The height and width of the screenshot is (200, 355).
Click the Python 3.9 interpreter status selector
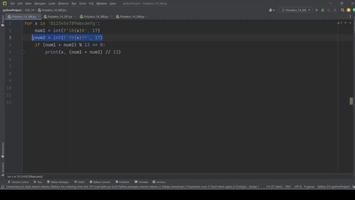(x=333, y=187)
